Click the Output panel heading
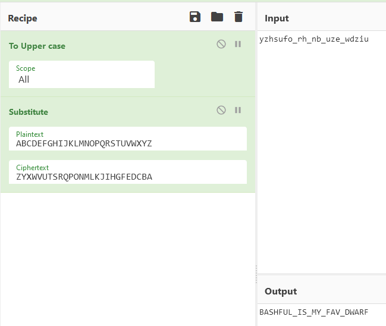The height and width of the screenshot is (326, 386). point(281,291)
